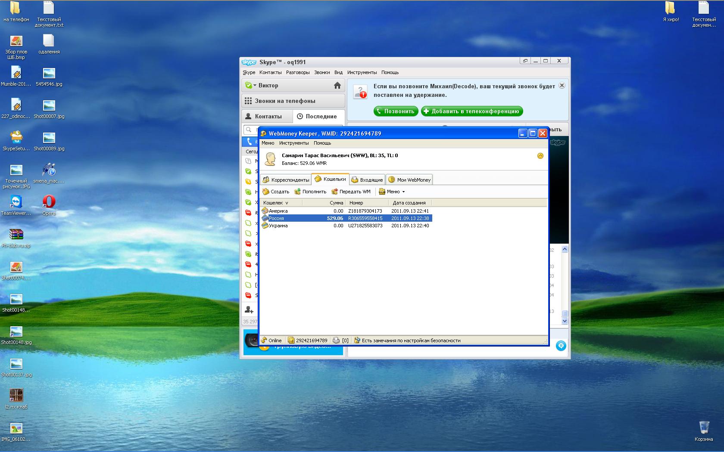The image size is (724, 452).
Task: Switch to Skype Последние tab
Action: coord(319,116)
